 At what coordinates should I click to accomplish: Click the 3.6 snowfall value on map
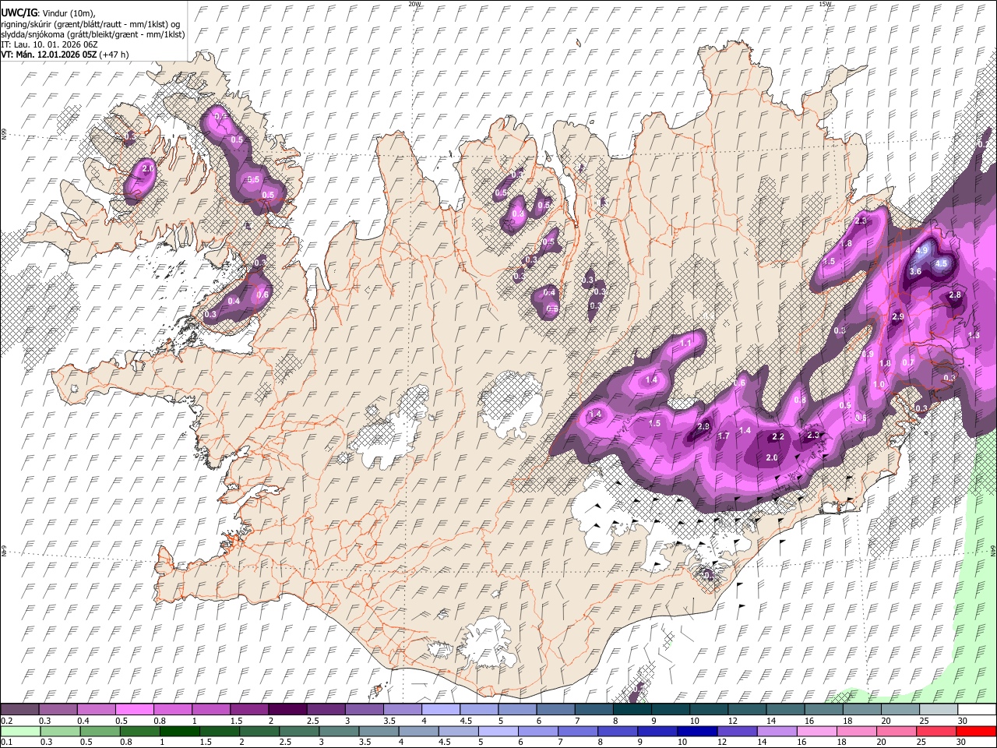(x=916, y=272)
